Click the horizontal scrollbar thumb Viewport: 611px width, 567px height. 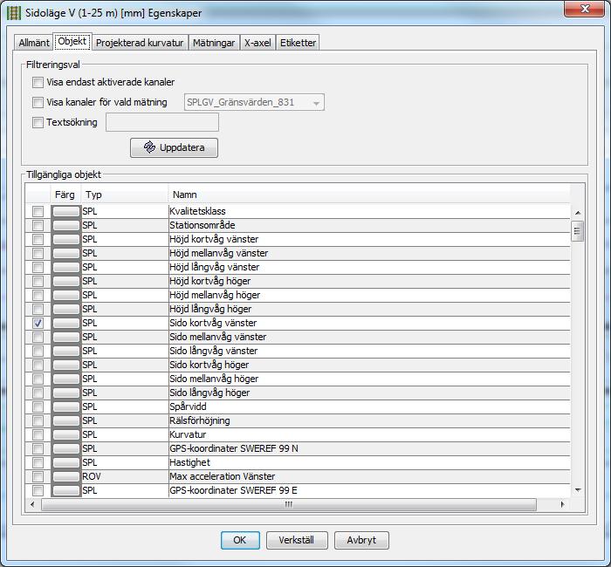point(289,504)
